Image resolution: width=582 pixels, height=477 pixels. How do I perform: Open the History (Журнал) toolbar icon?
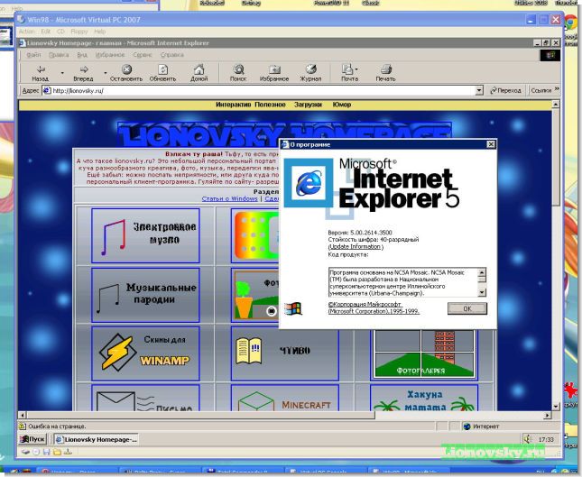tap(310, 72)
